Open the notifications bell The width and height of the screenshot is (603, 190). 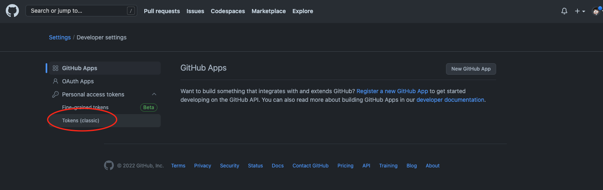[x=564, y=11]
